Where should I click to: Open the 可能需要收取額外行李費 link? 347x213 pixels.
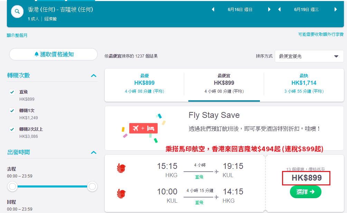[321, 34]
